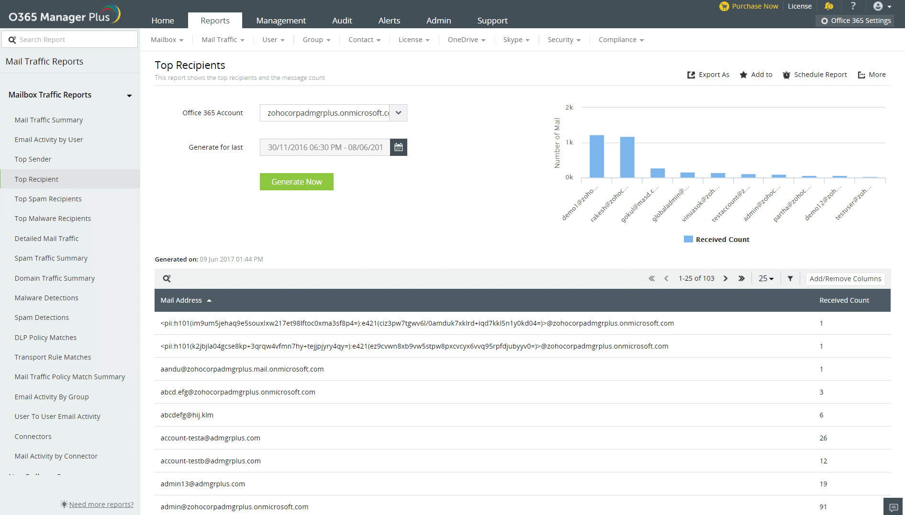Click the O365 Manager Plus logo
This screenshot has height=515, width=905.
[64, 15]
